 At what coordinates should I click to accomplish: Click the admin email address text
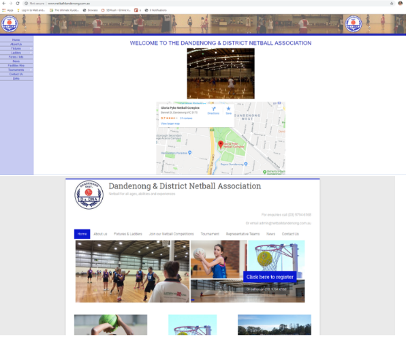pyautogui.click(x=285, y=223)
